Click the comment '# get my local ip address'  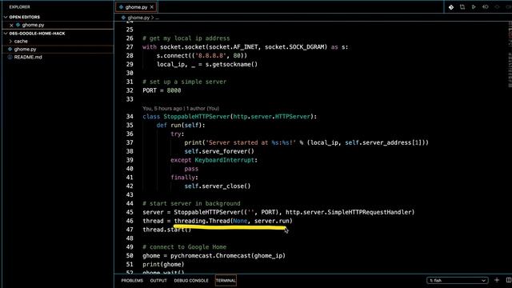click(186, 38)
